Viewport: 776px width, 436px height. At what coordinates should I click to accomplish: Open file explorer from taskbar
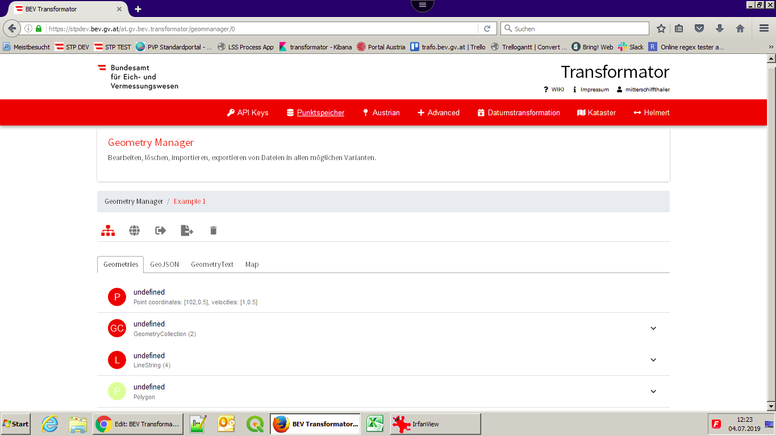(x=77, y=424)
